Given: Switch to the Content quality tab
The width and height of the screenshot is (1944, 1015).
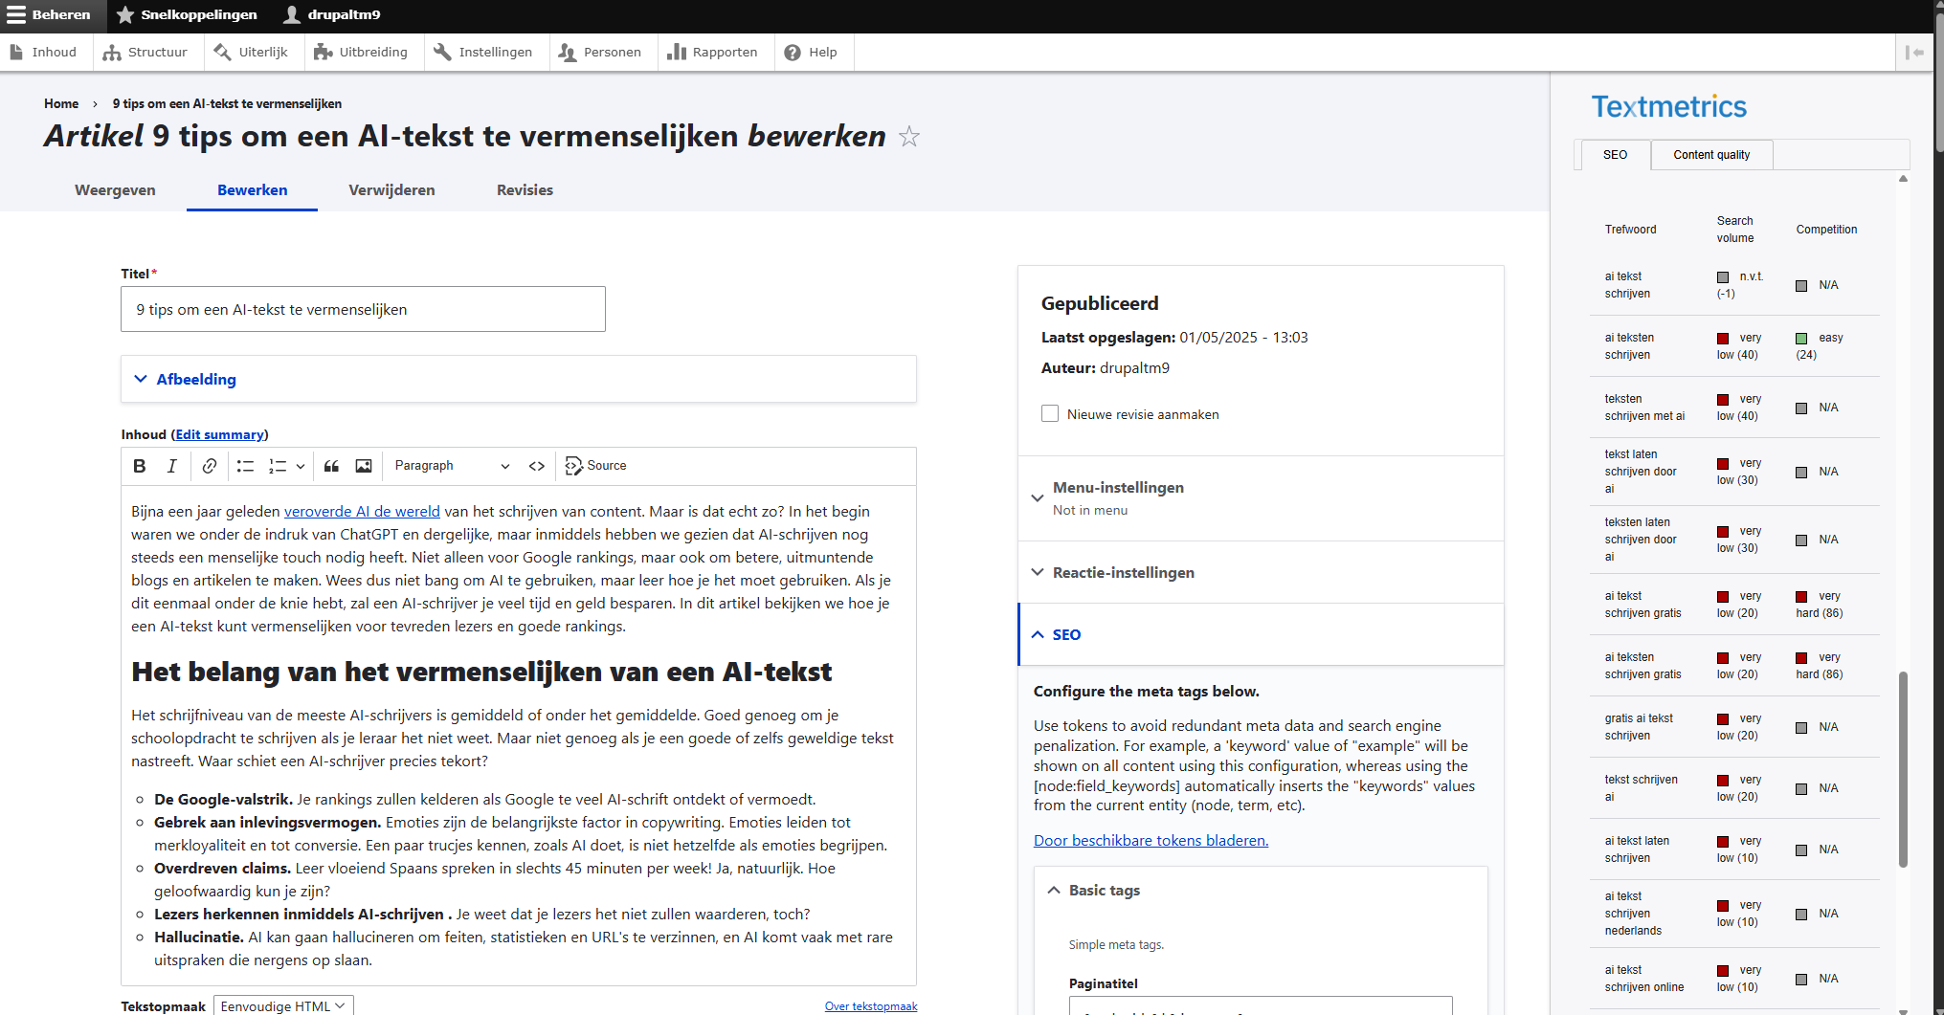Looking at the screenshot, I should click(x=1711, y=155).
